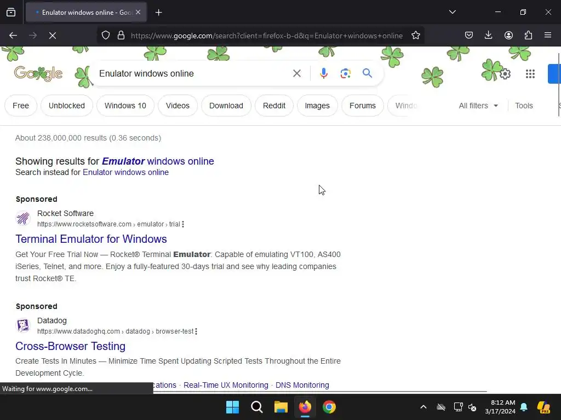This screenshot has height=420, width=561.
Task: Open tracking protection shield icon
Action: 106,36
